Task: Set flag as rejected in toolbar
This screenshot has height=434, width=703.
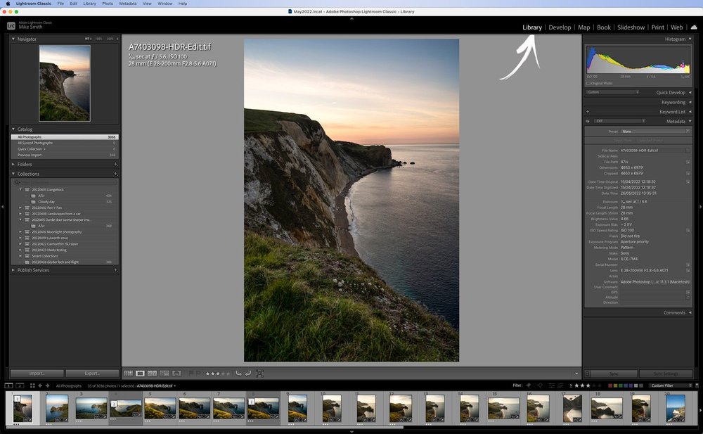Action: 198,373
